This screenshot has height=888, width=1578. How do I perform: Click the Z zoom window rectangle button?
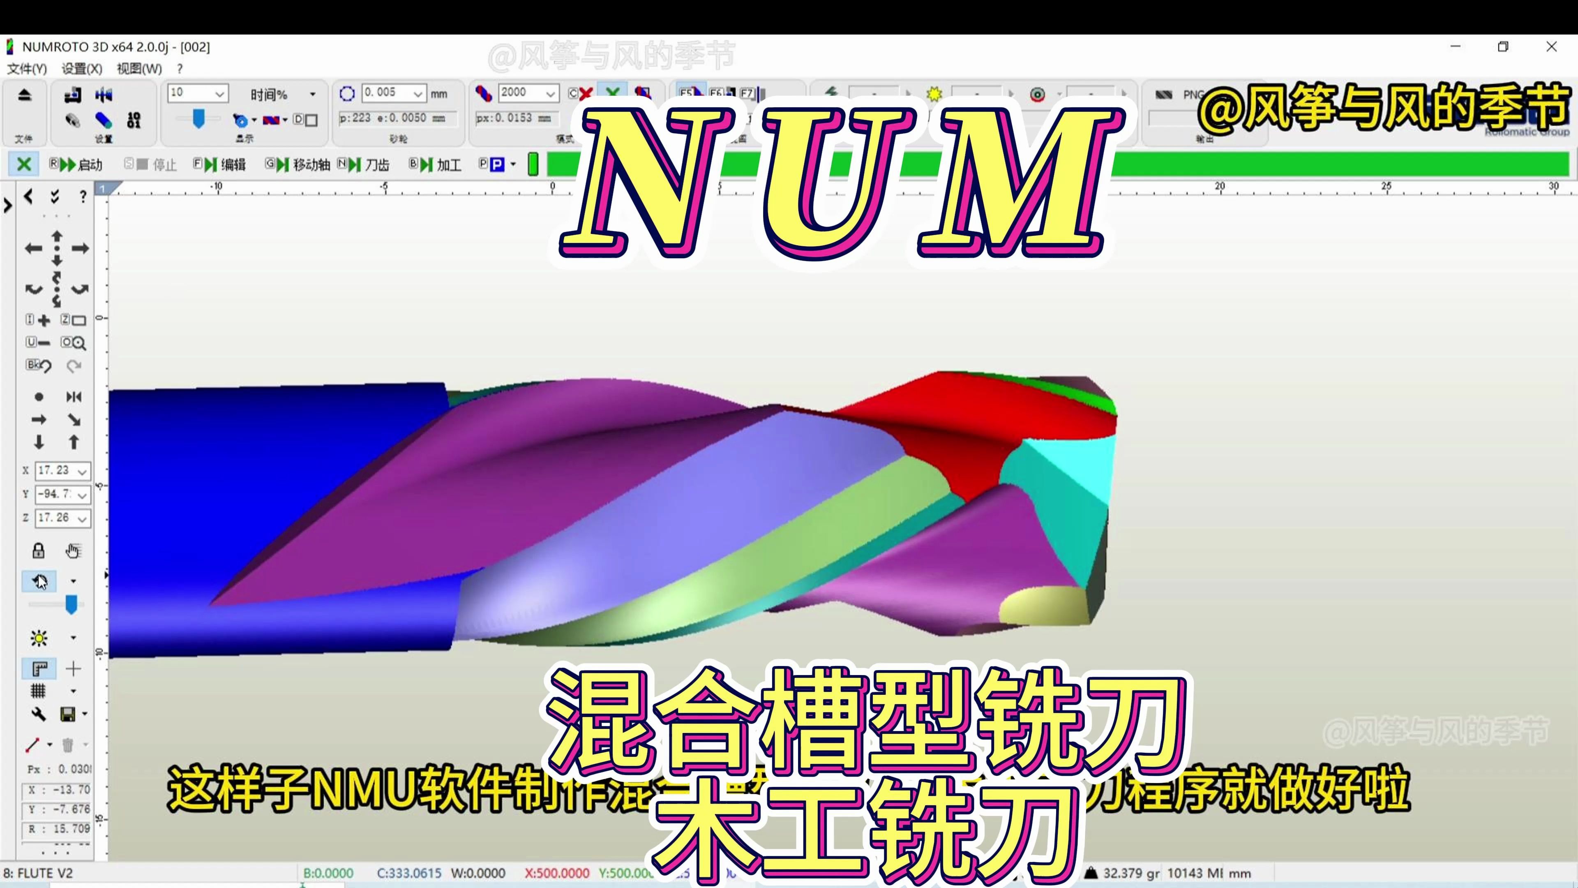point(74,320)
